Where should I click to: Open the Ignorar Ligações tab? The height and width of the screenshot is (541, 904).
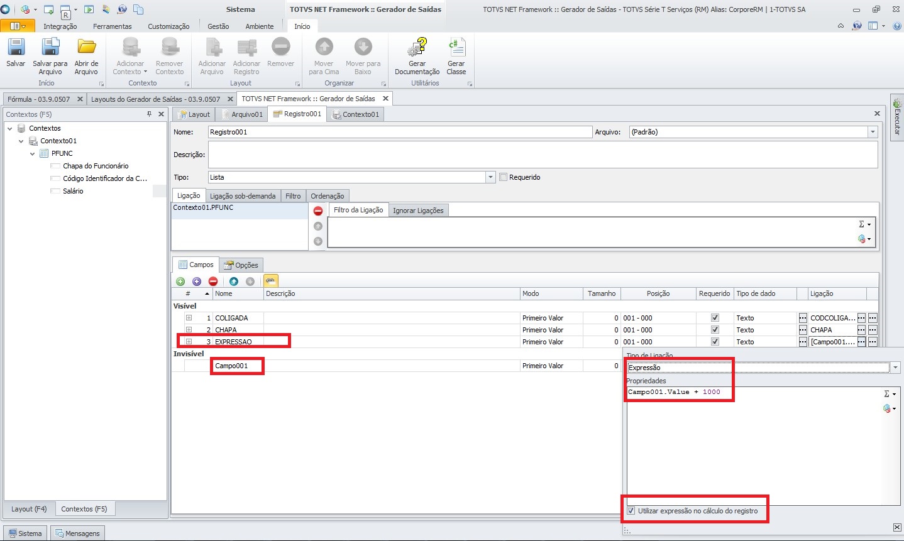418,210
